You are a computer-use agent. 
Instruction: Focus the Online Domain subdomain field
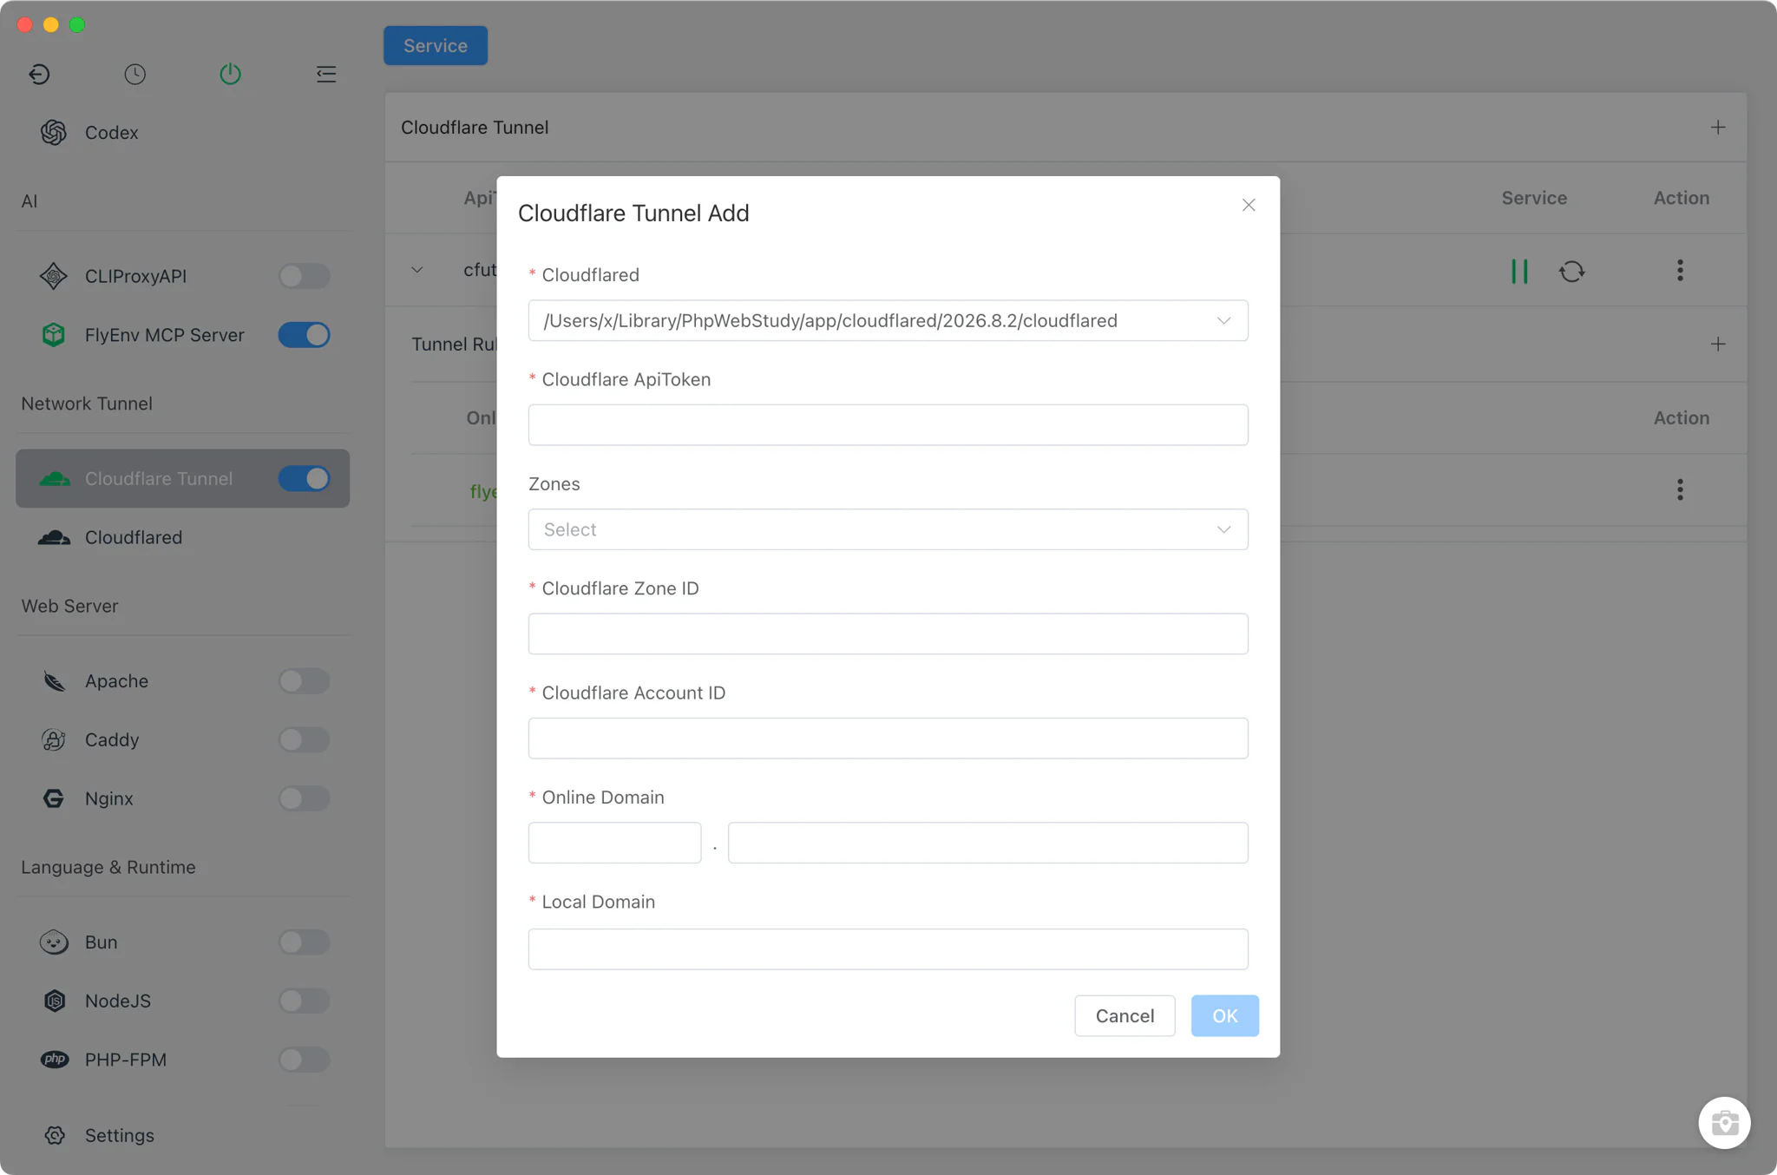tap(614, 843)
